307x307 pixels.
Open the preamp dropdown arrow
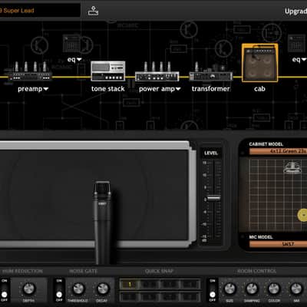pyautogui.click(x=46, y=89)
